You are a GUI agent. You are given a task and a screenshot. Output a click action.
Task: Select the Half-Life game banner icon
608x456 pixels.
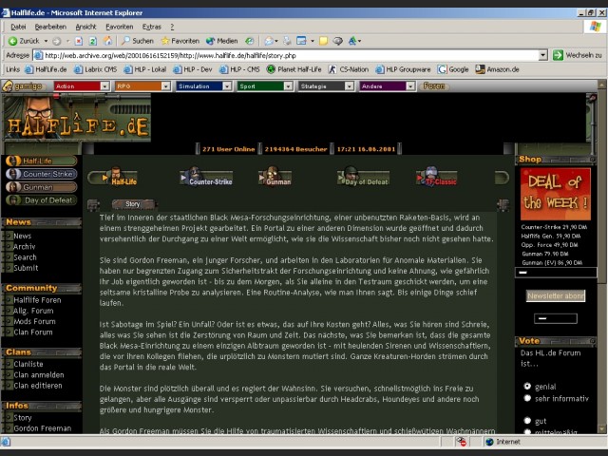click(113, 177)
